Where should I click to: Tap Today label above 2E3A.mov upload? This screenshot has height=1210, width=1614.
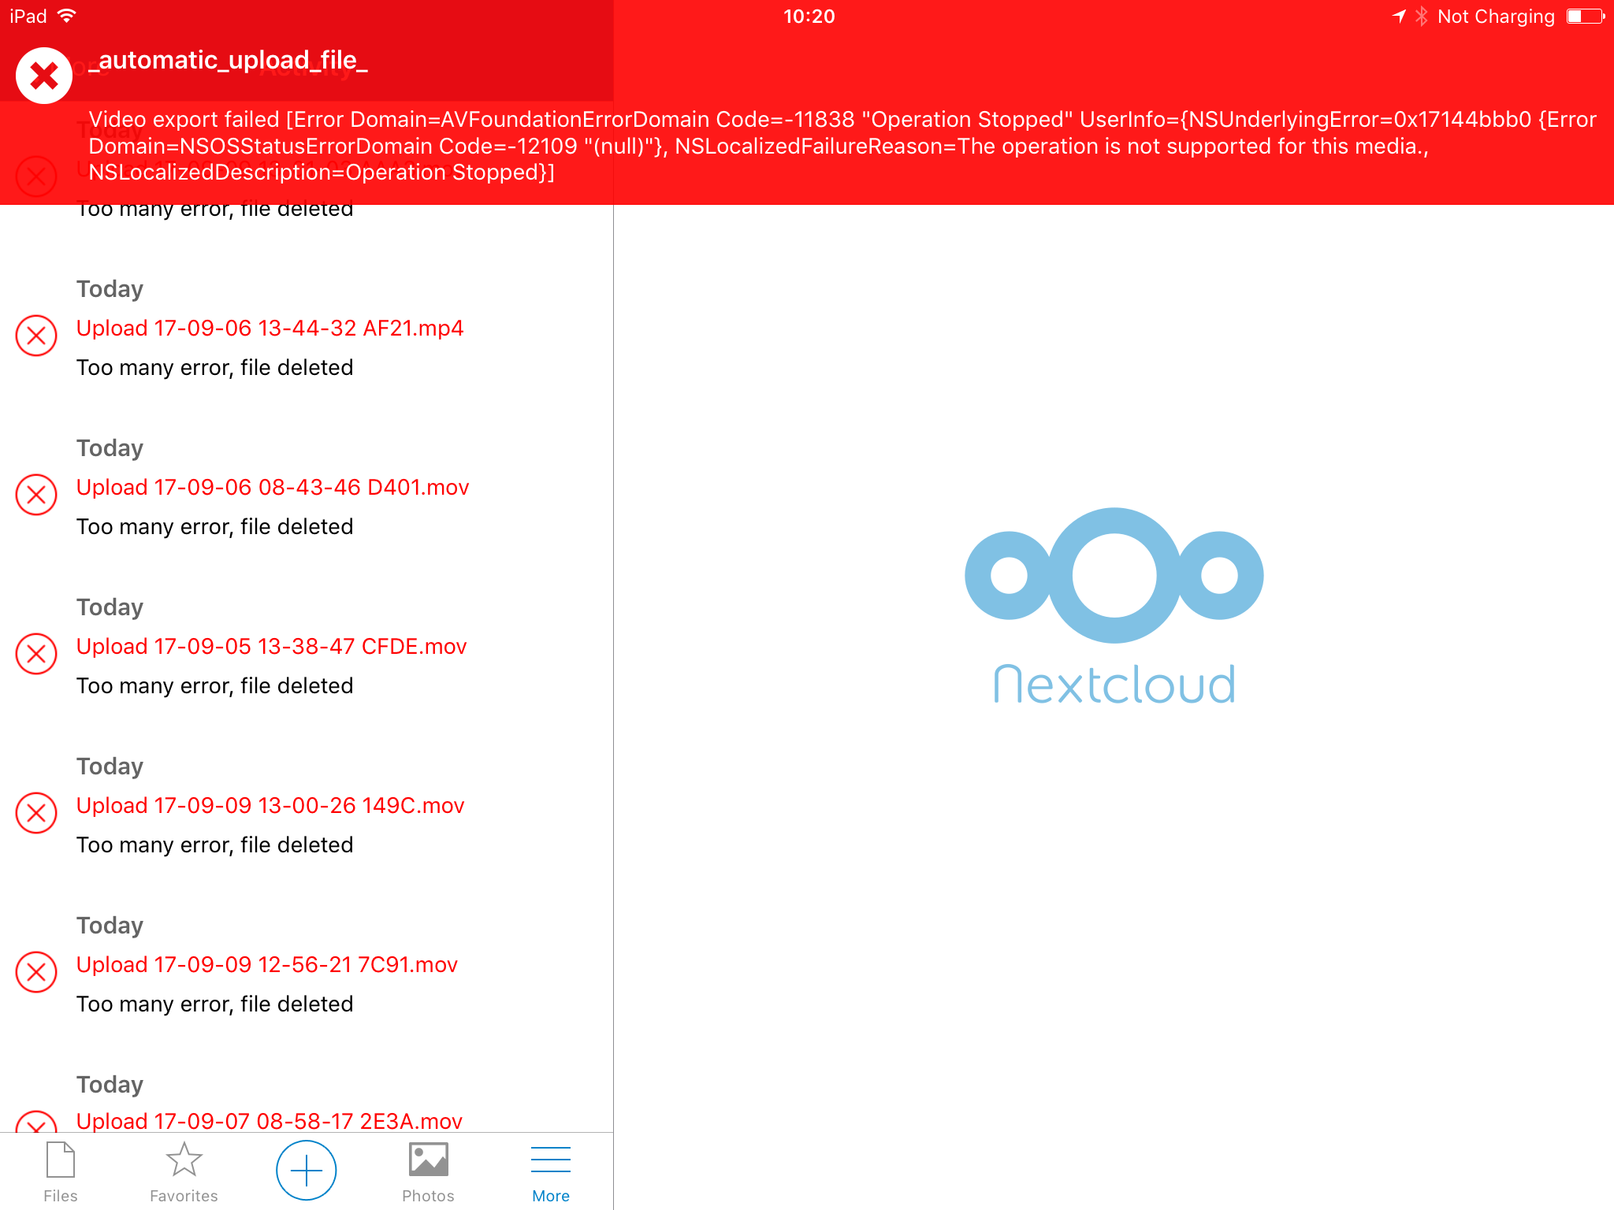pyautogui.click(x=110, y=1085)
